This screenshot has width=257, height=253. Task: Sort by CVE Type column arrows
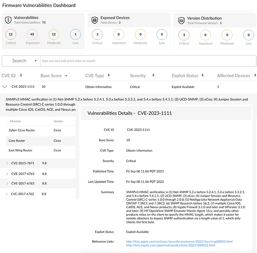pyautogui.click(x=109, y=75)
